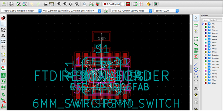Show zone outlines only icon
The image size is (223, 111).
[3, 87]
